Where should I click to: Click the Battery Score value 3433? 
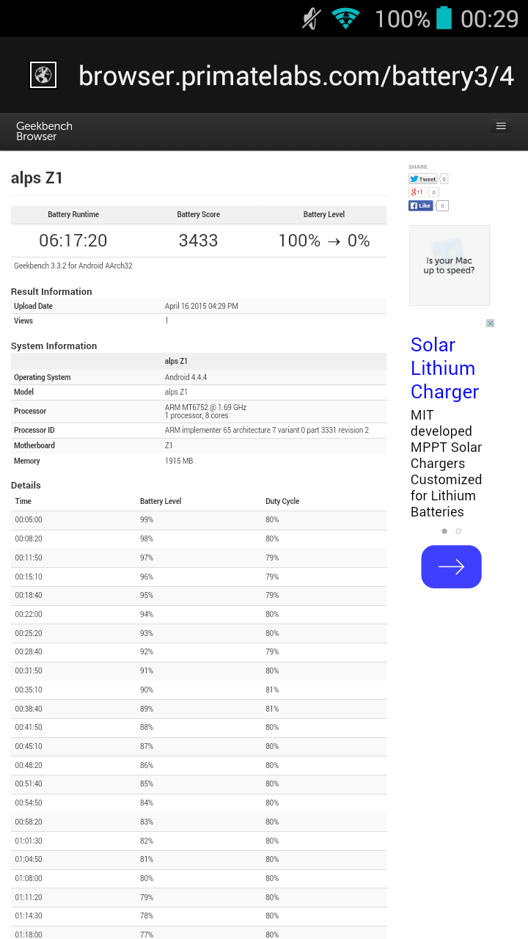coord(198,241)
